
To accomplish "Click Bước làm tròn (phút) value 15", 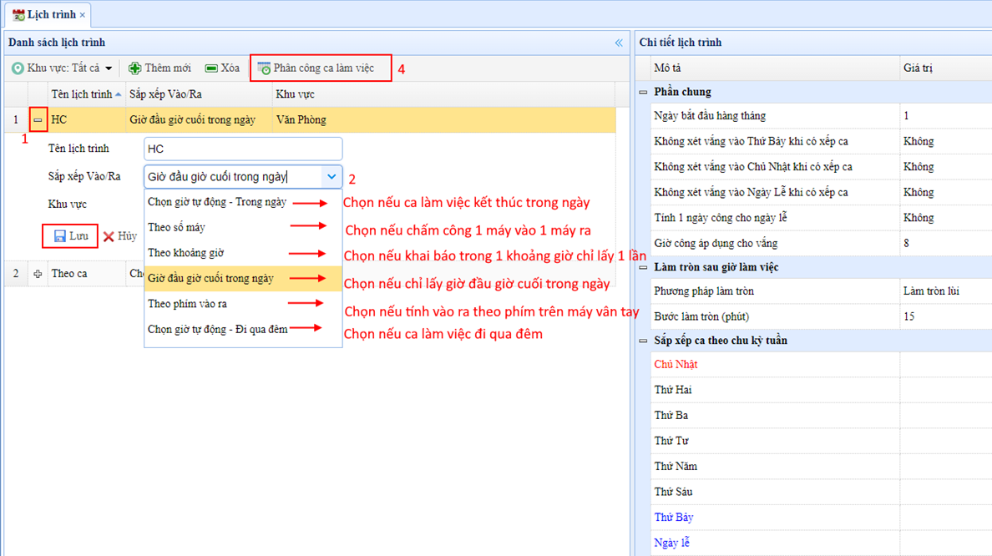I will coord(945,316).
